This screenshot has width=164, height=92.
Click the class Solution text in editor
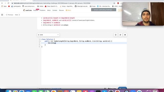pyautogui.click(x=47, y=39)
